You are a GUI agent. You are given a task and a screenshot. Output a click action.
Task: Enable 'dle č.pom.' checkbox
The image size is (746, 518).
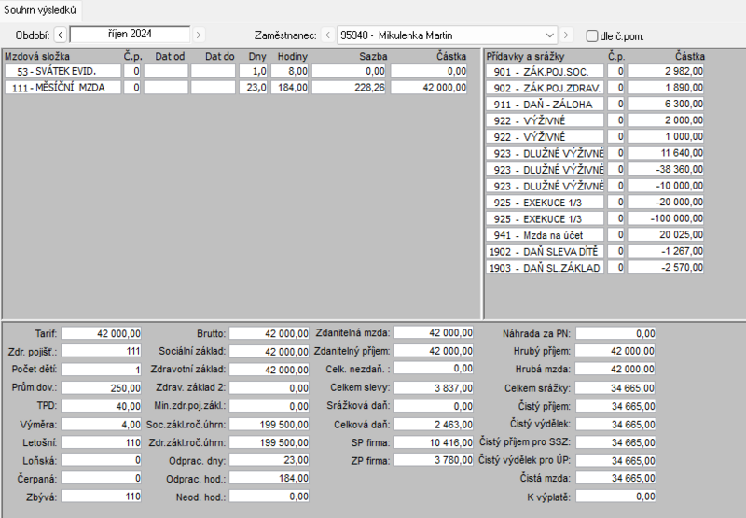click(x=591, y=35)
